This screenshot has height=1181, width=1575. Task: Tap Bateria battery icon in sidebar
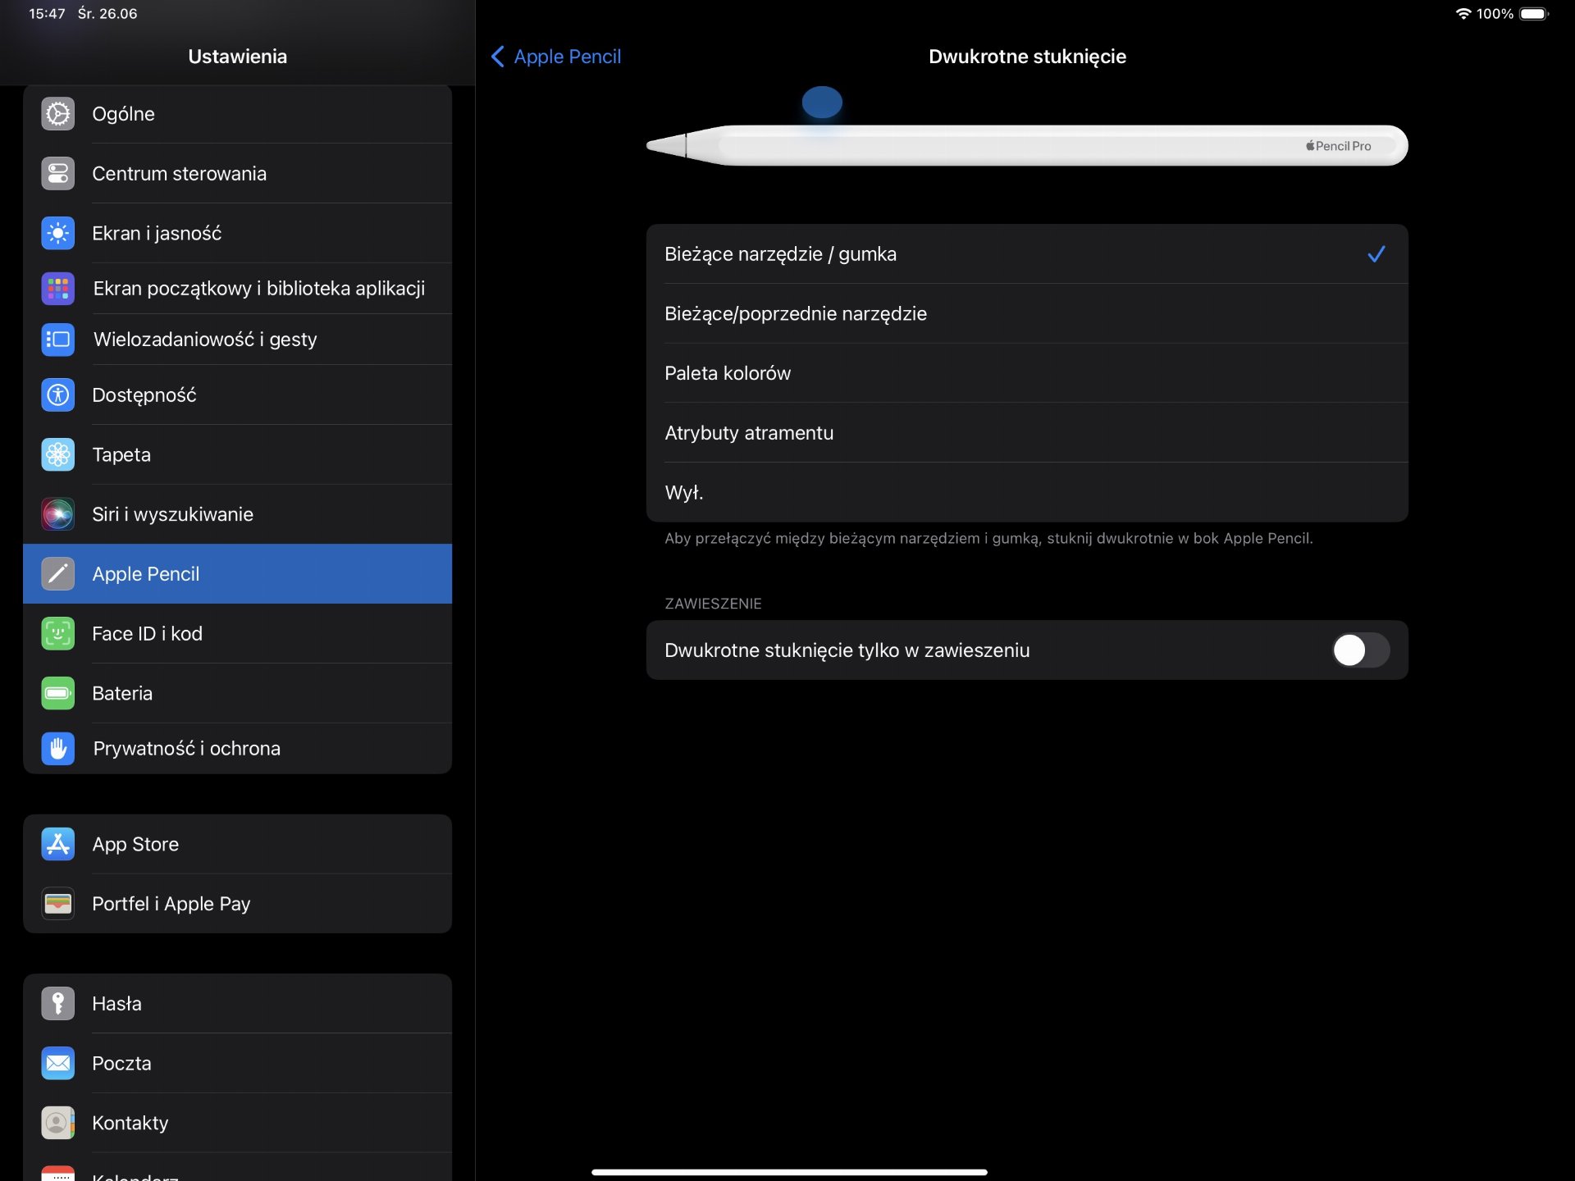click(x=57, y=693)
